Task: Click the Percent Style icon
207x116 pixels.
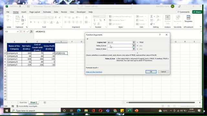Action: coord(101,20)
